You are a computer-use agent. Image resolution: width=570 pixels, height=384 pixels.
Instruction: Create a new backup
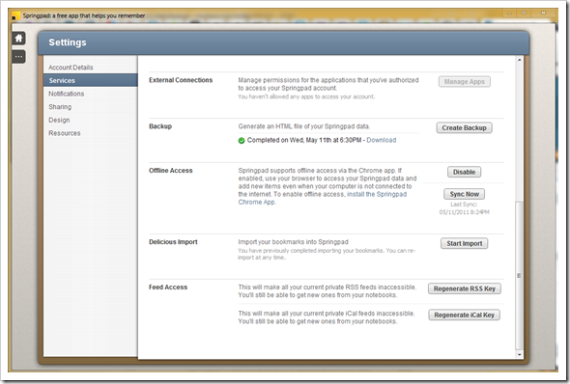465,127
